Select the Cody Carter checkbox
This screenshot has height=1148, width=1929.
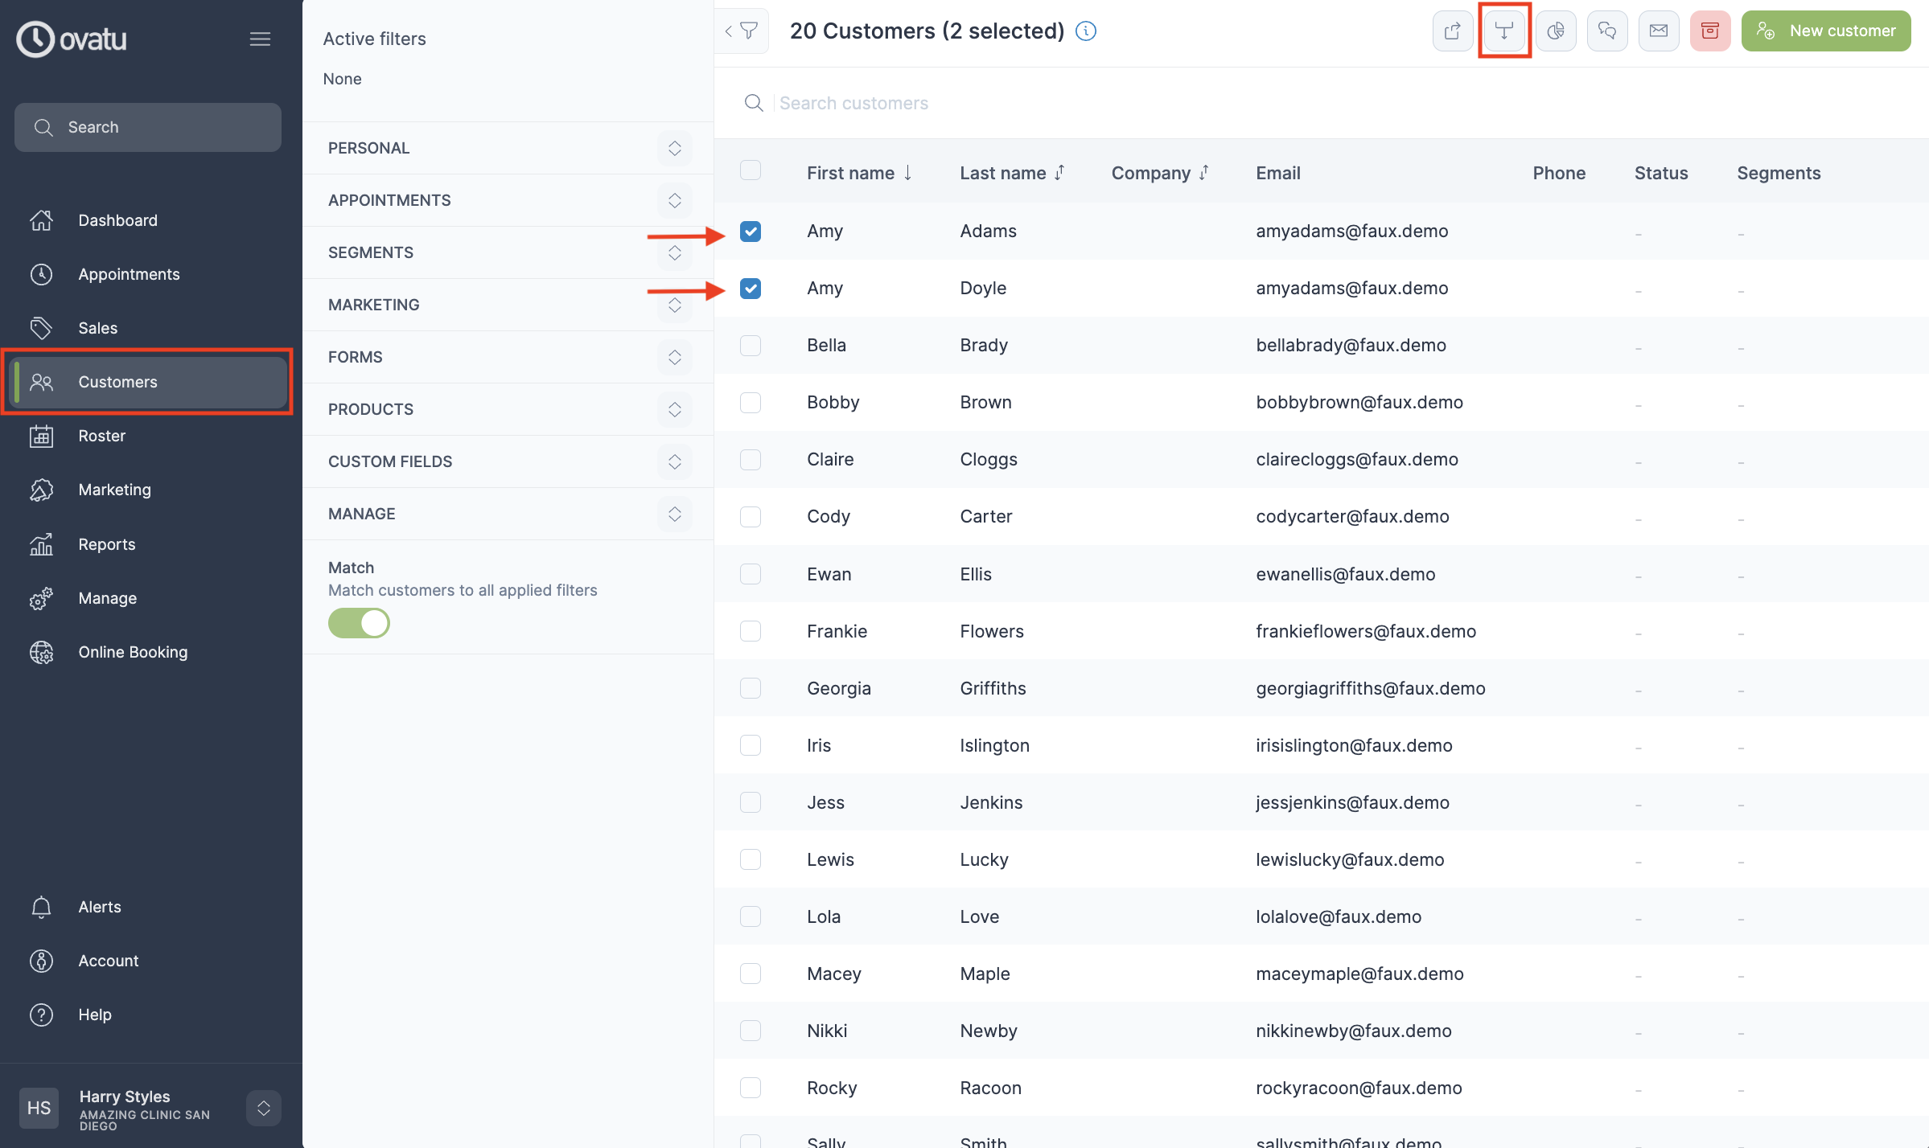pyautogui.click(x=751, y=517)
